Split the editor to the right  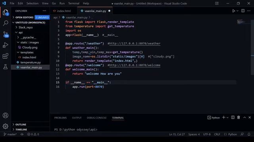click(243, 11)
